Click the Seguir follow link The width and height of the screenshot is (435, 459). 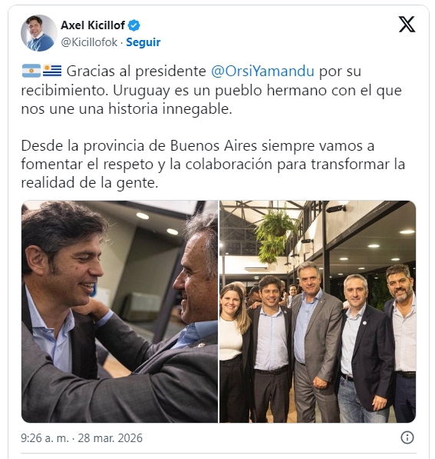click(143, 42)
